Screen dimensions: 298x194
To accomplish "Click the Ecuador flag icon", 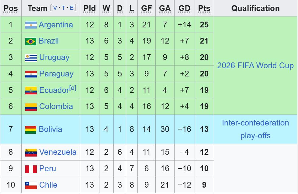I will [31, 90].
